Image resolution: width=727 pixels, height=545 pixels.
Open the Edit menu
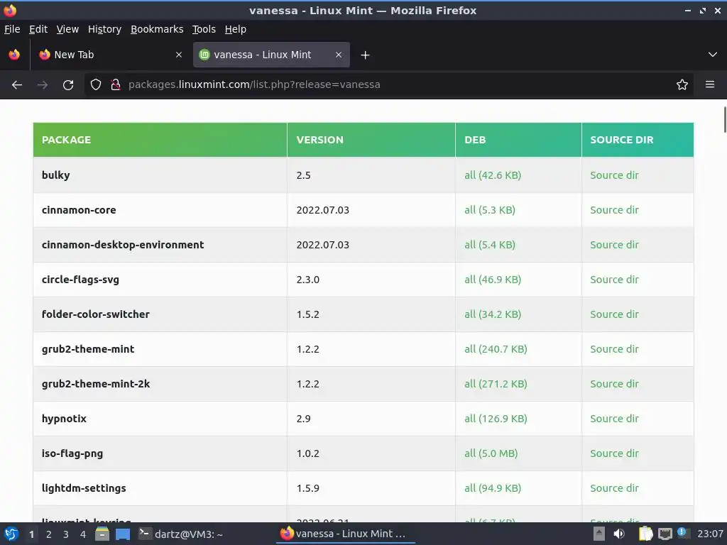tap(38, 29)
